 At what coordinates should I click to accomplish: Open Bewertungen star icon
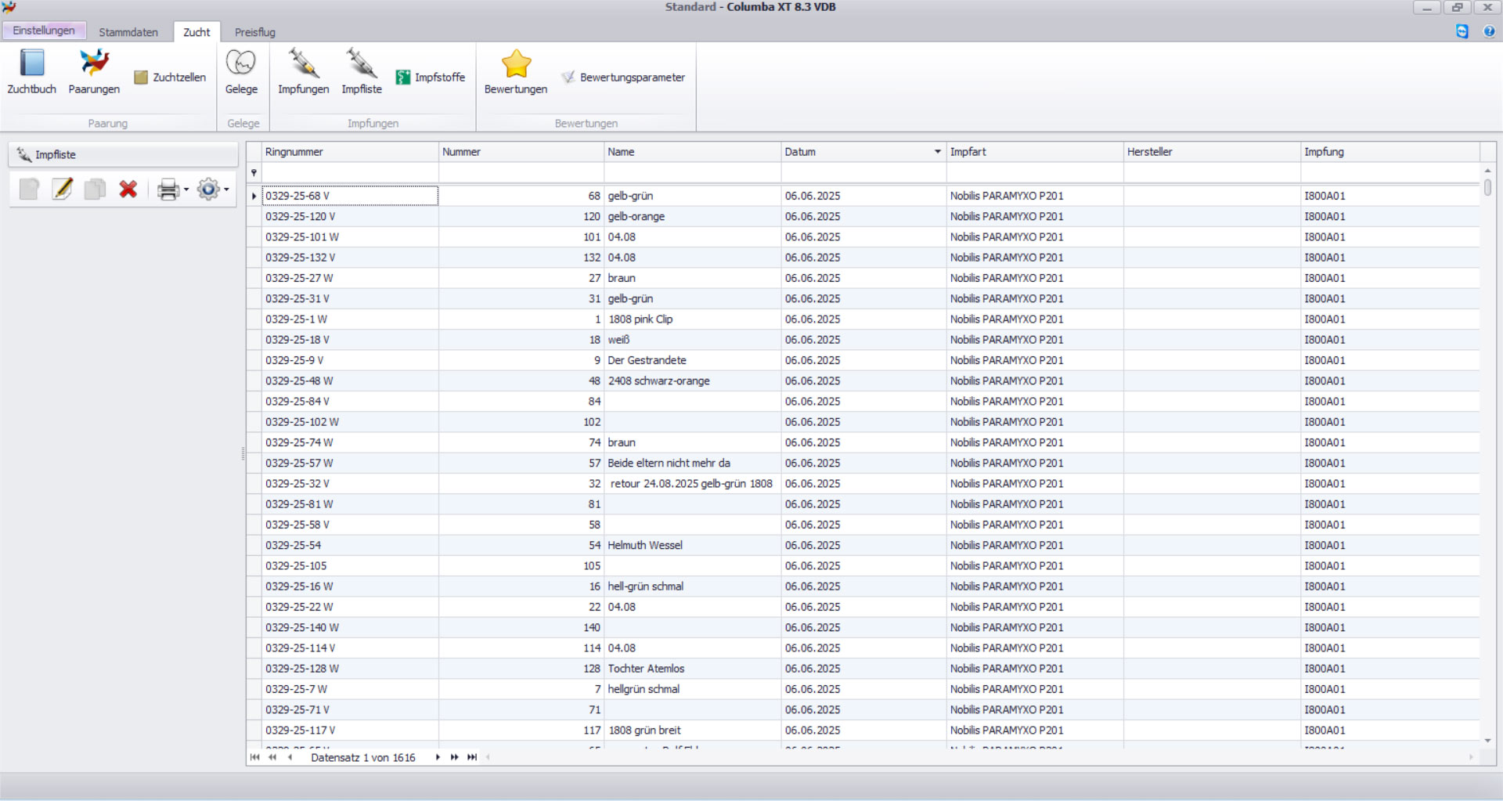pyautogui.click(x=516, y=64)
